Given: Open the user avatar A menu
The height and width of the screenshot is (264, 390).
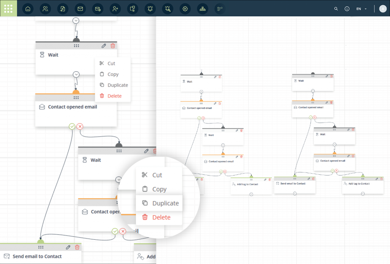Looking at the screenshot, I should pyautogui.click(x=383, y=9).
